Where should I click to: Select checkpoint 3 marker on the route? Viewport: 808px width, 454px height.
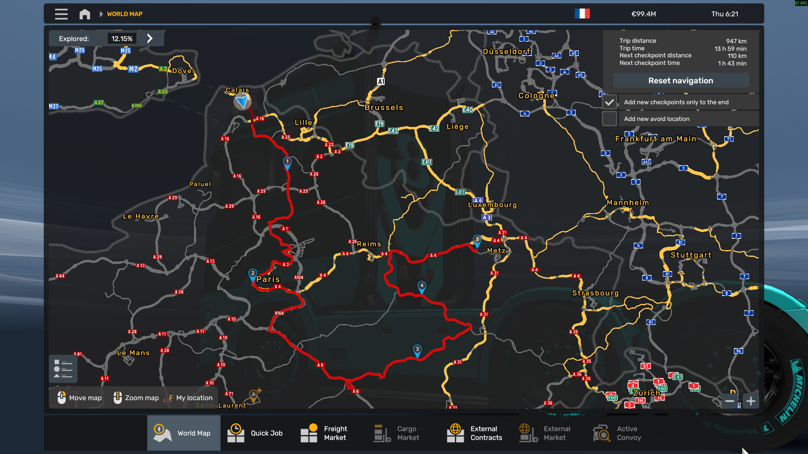point(417,351)
